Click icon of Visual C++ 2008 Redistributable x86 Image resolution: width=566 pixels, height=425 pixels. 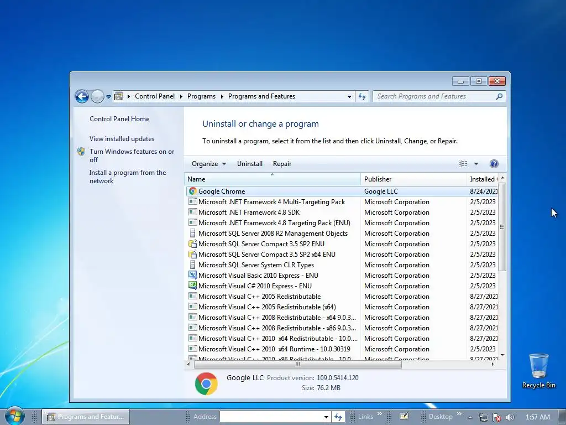click(193, 328)
